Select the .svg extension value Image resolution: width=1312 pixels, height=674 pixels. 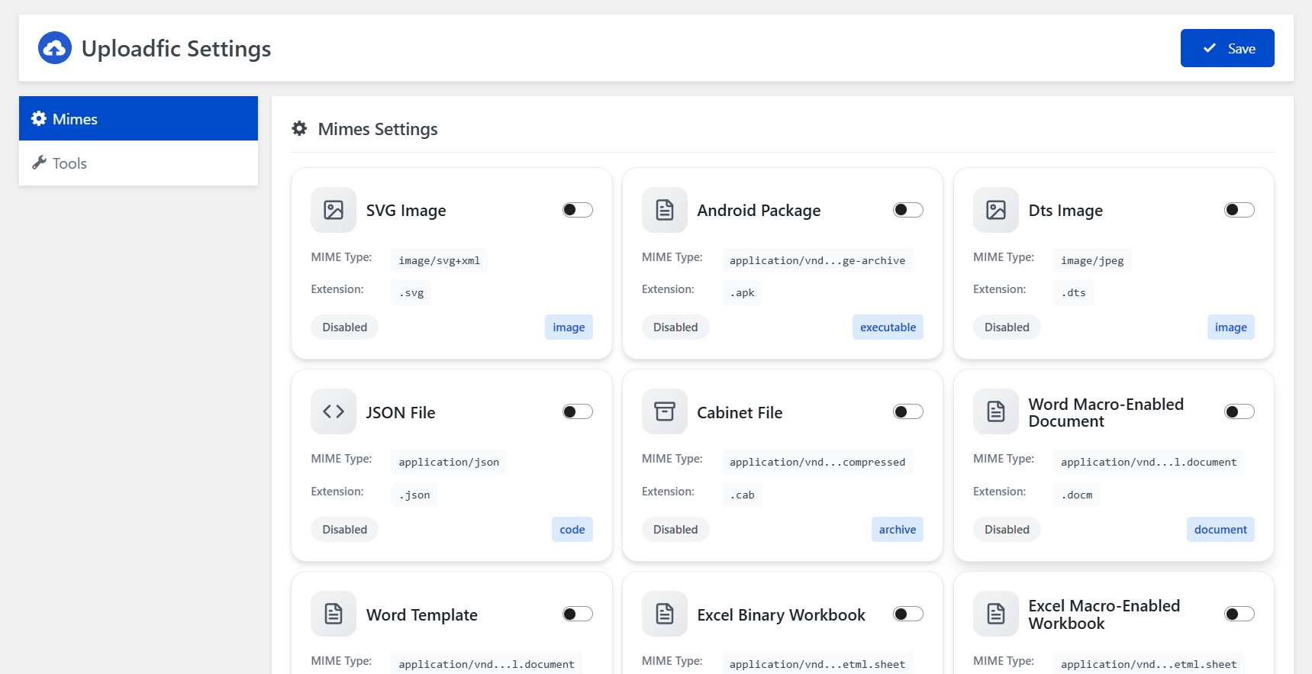coord(411,292)
